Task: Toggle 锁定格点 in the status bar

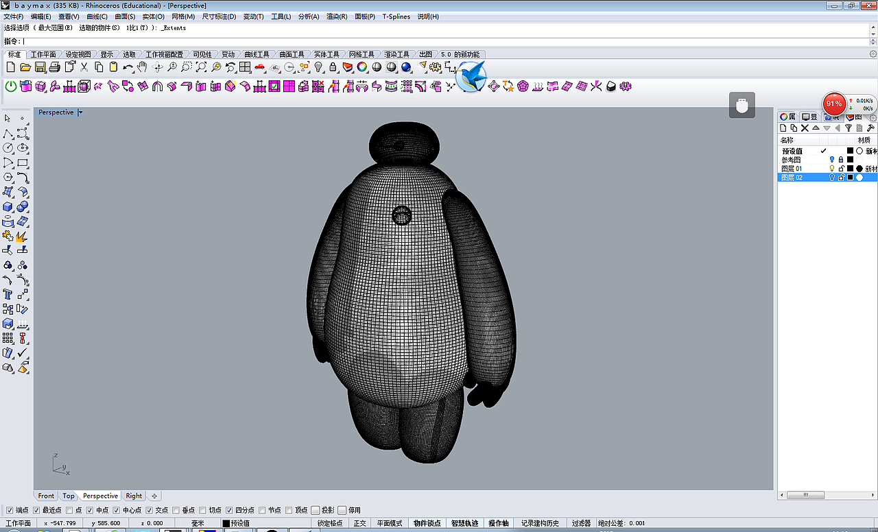Action: tap(330, 523)
